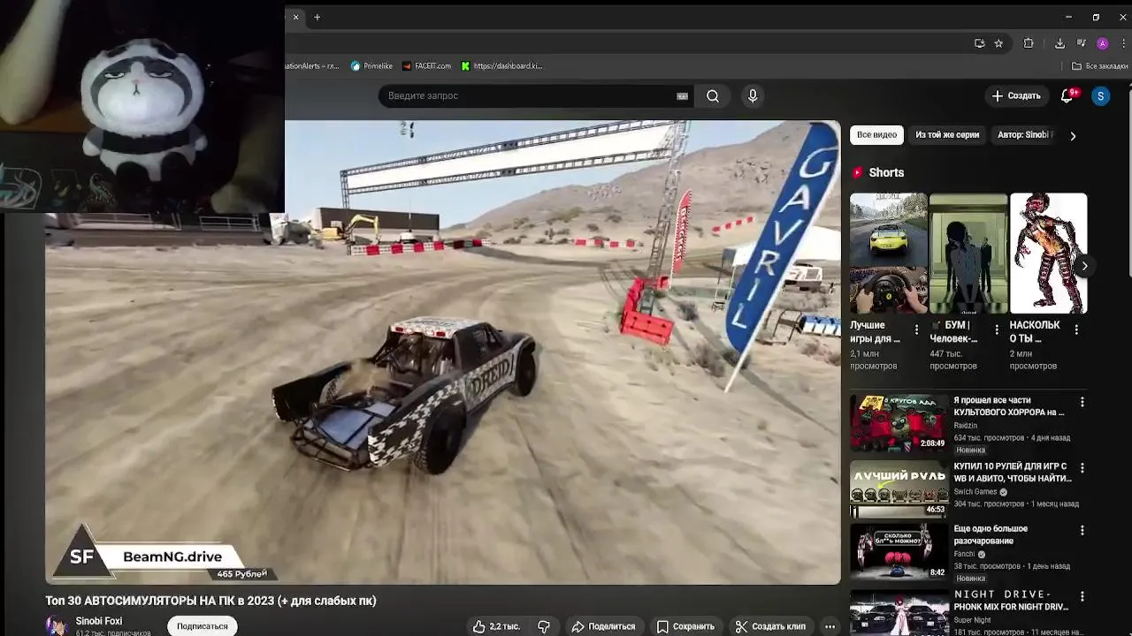The width and height of the screenshot is (1132, 636).
Task: Open browser downloads
Action: tap(1059, 43)
